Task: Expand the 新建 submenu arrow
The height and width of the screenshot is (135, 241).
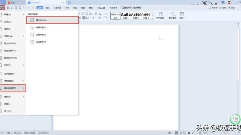Action: click(x=23, y=15)
